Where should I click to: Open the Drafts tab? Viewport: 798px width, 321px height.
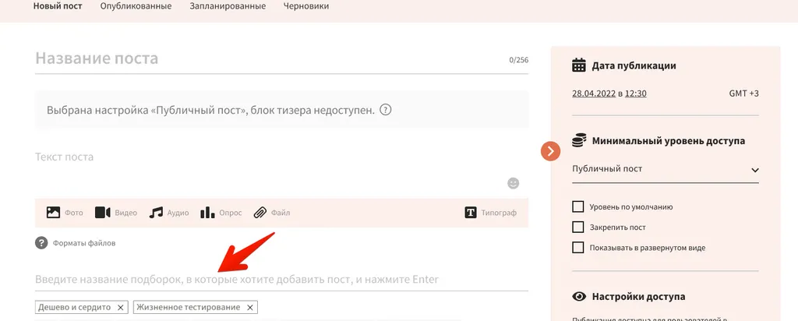(305, 6)
